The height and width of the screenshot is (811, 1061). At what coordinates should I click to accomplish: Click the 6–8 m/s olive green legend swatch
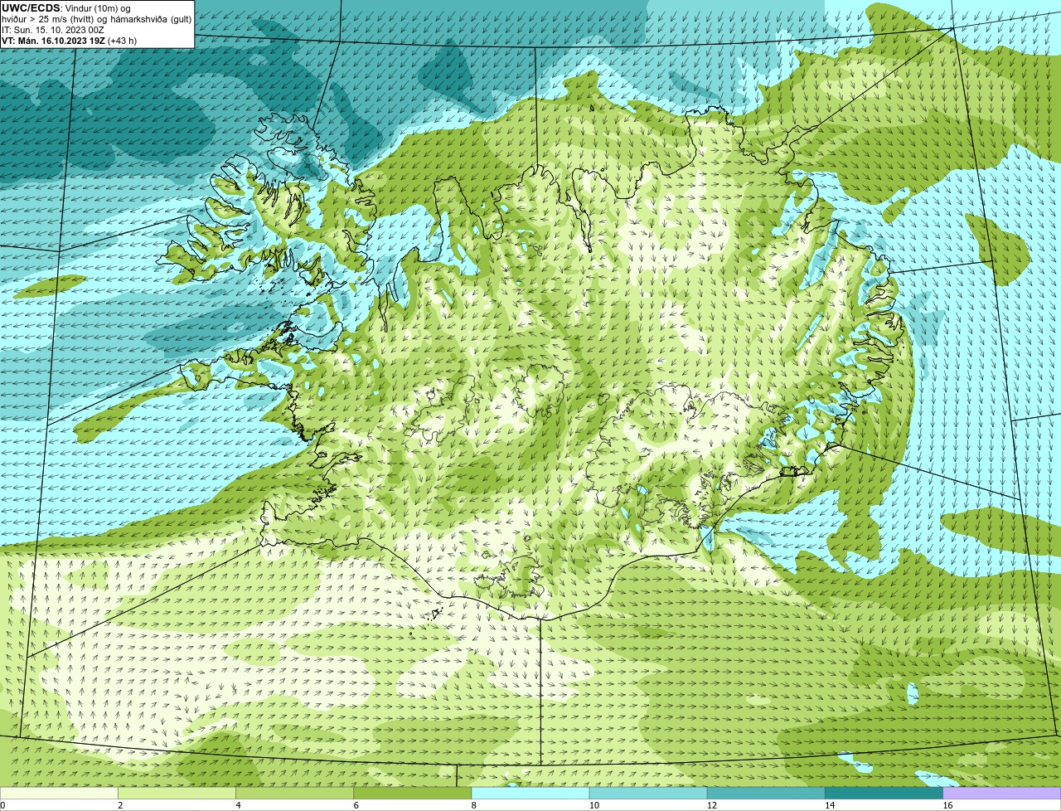click(x=413, y=794)
